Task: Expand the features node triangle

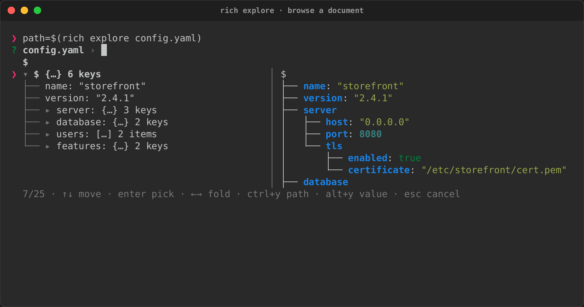Action: pos(48,147)
